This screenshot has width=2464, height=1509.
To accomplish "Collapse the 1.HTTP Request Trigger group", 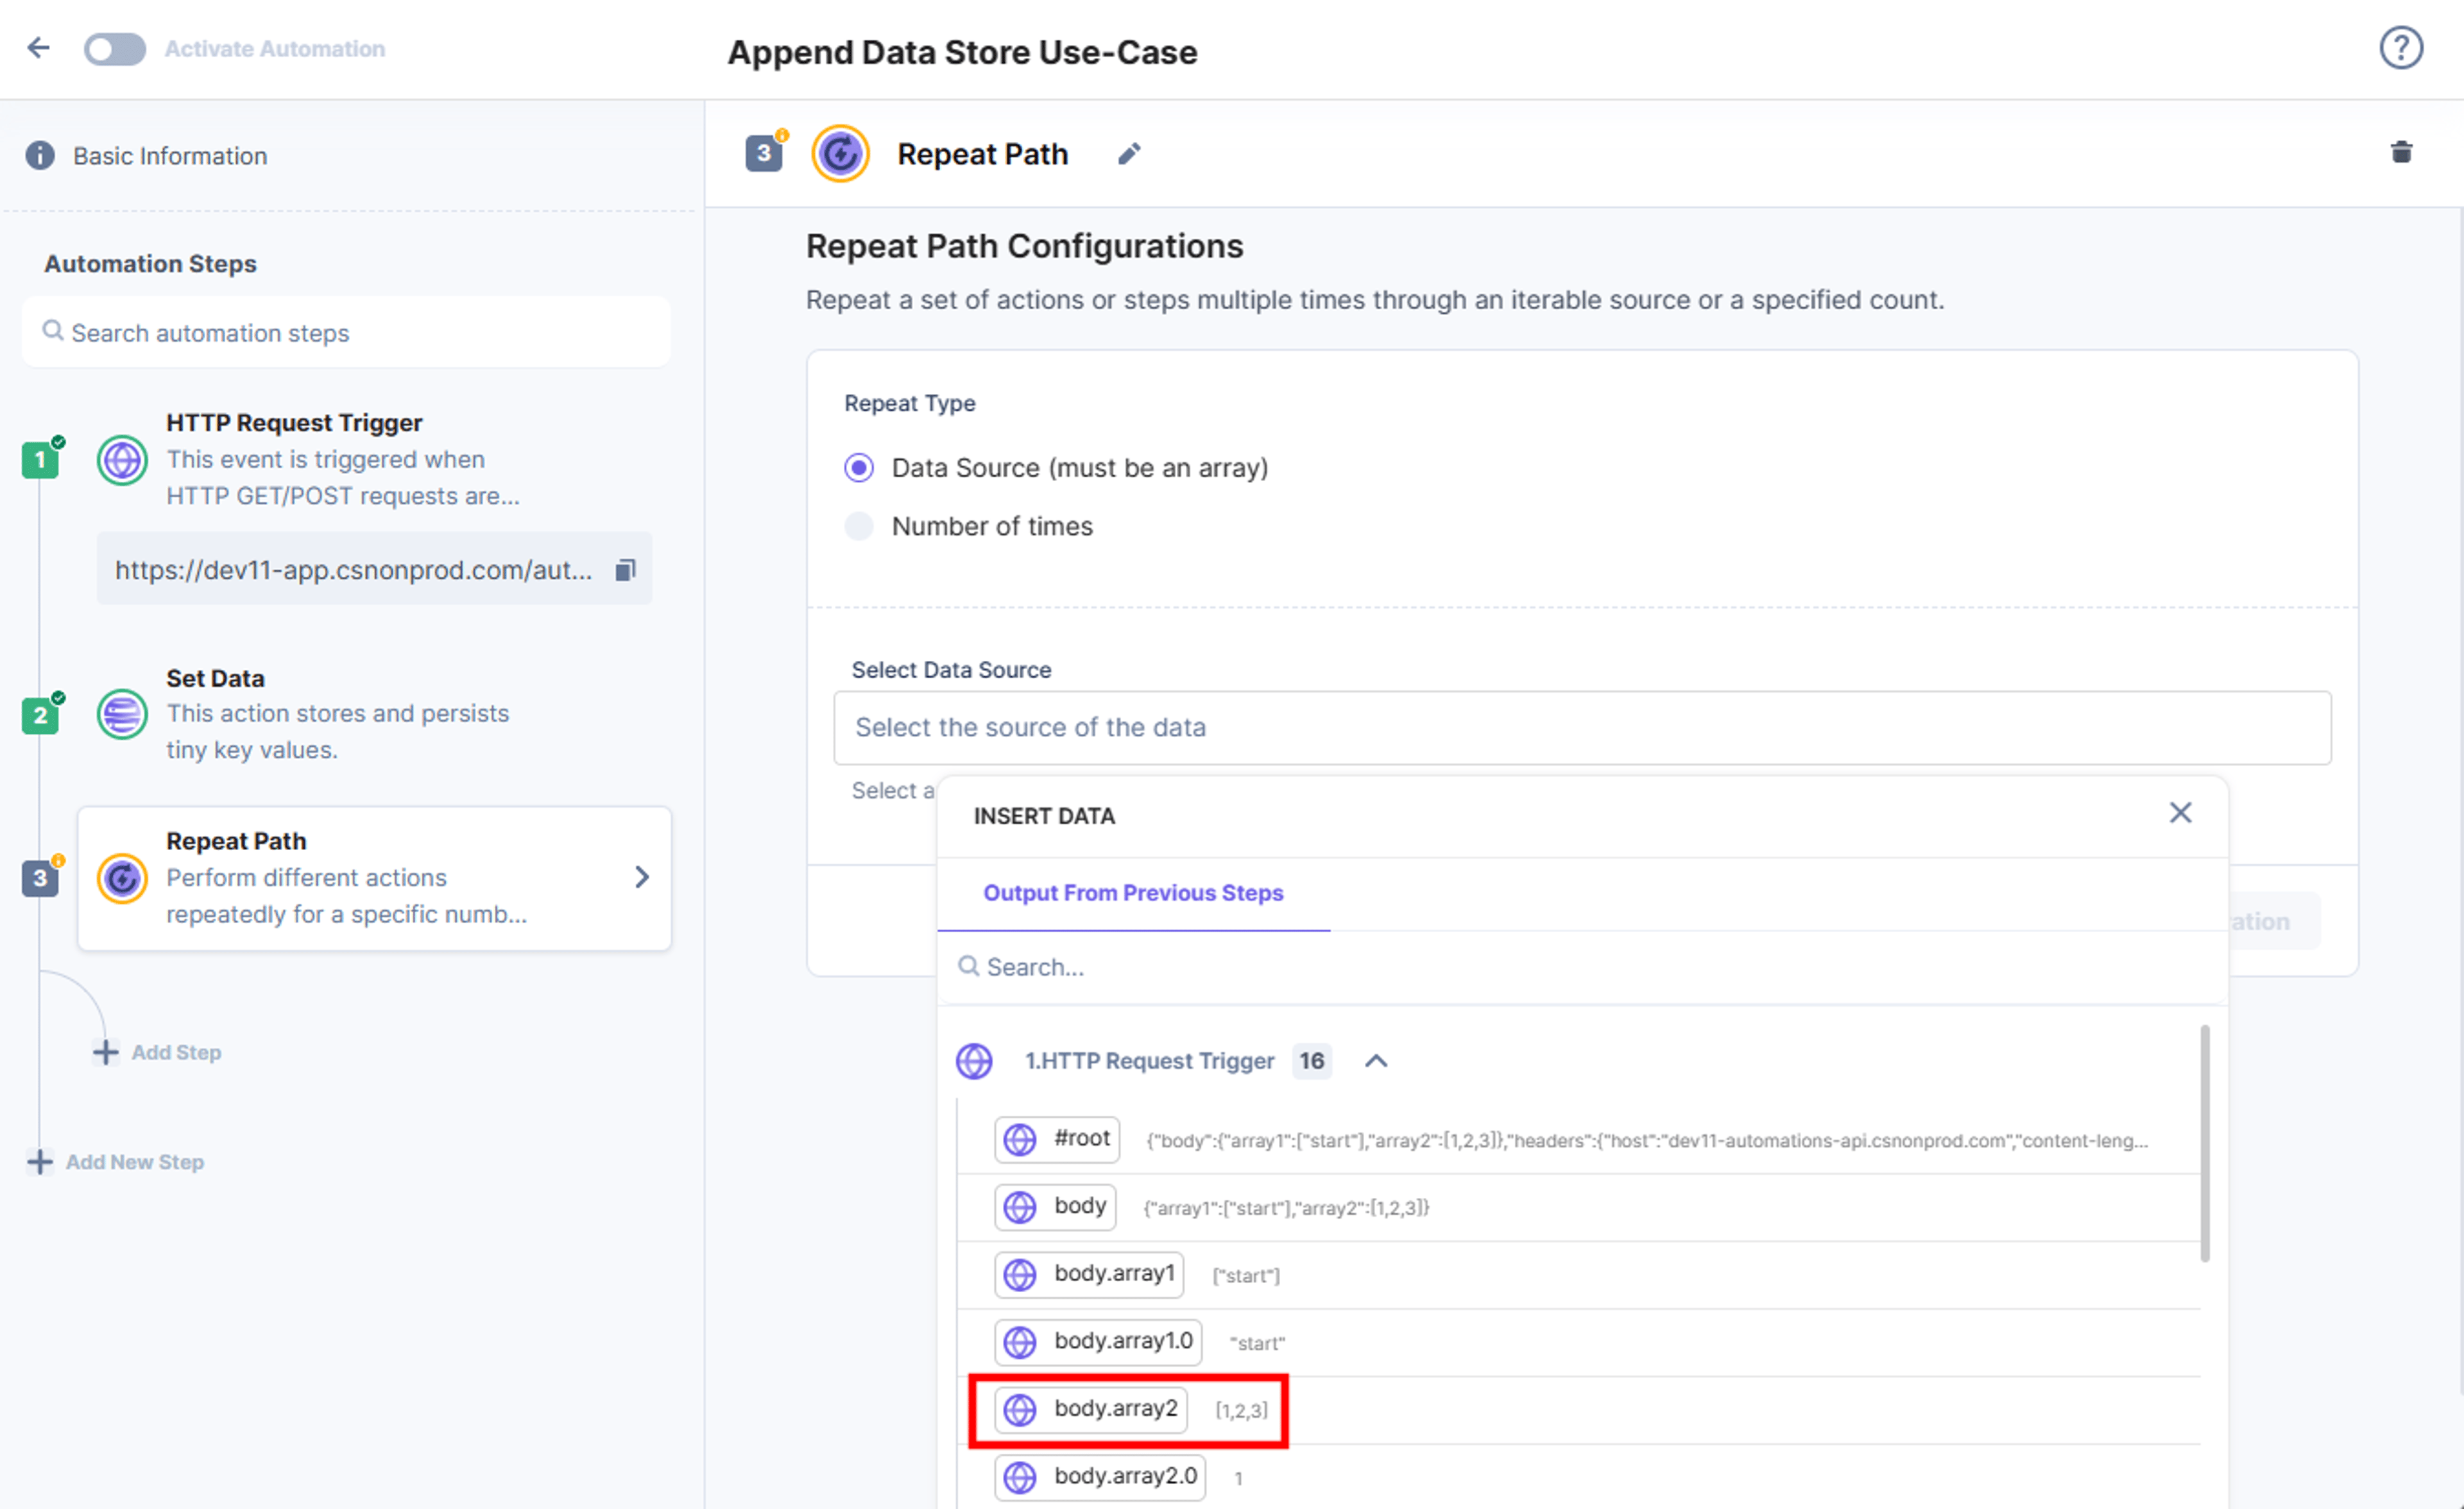I will 1376,1061.
